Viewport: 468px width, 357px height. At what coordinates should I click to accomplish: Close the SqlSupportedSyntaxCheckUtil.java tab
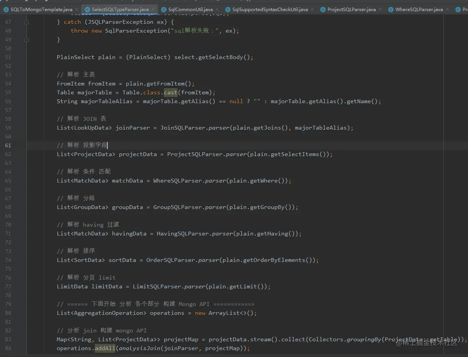pyautogui.click(x=313, y=9)
